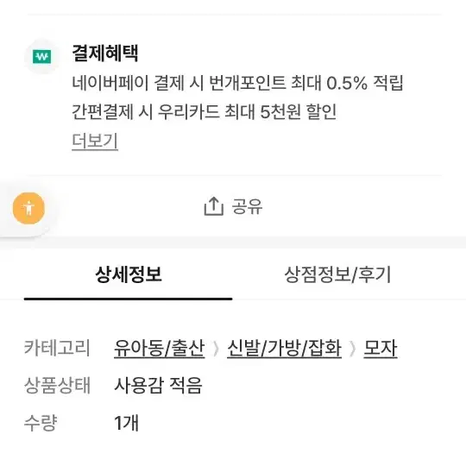The image size is (466, 466).
Task: Click the 우리카드 5천원 할인 benefit line
Action: coord(205,111)
